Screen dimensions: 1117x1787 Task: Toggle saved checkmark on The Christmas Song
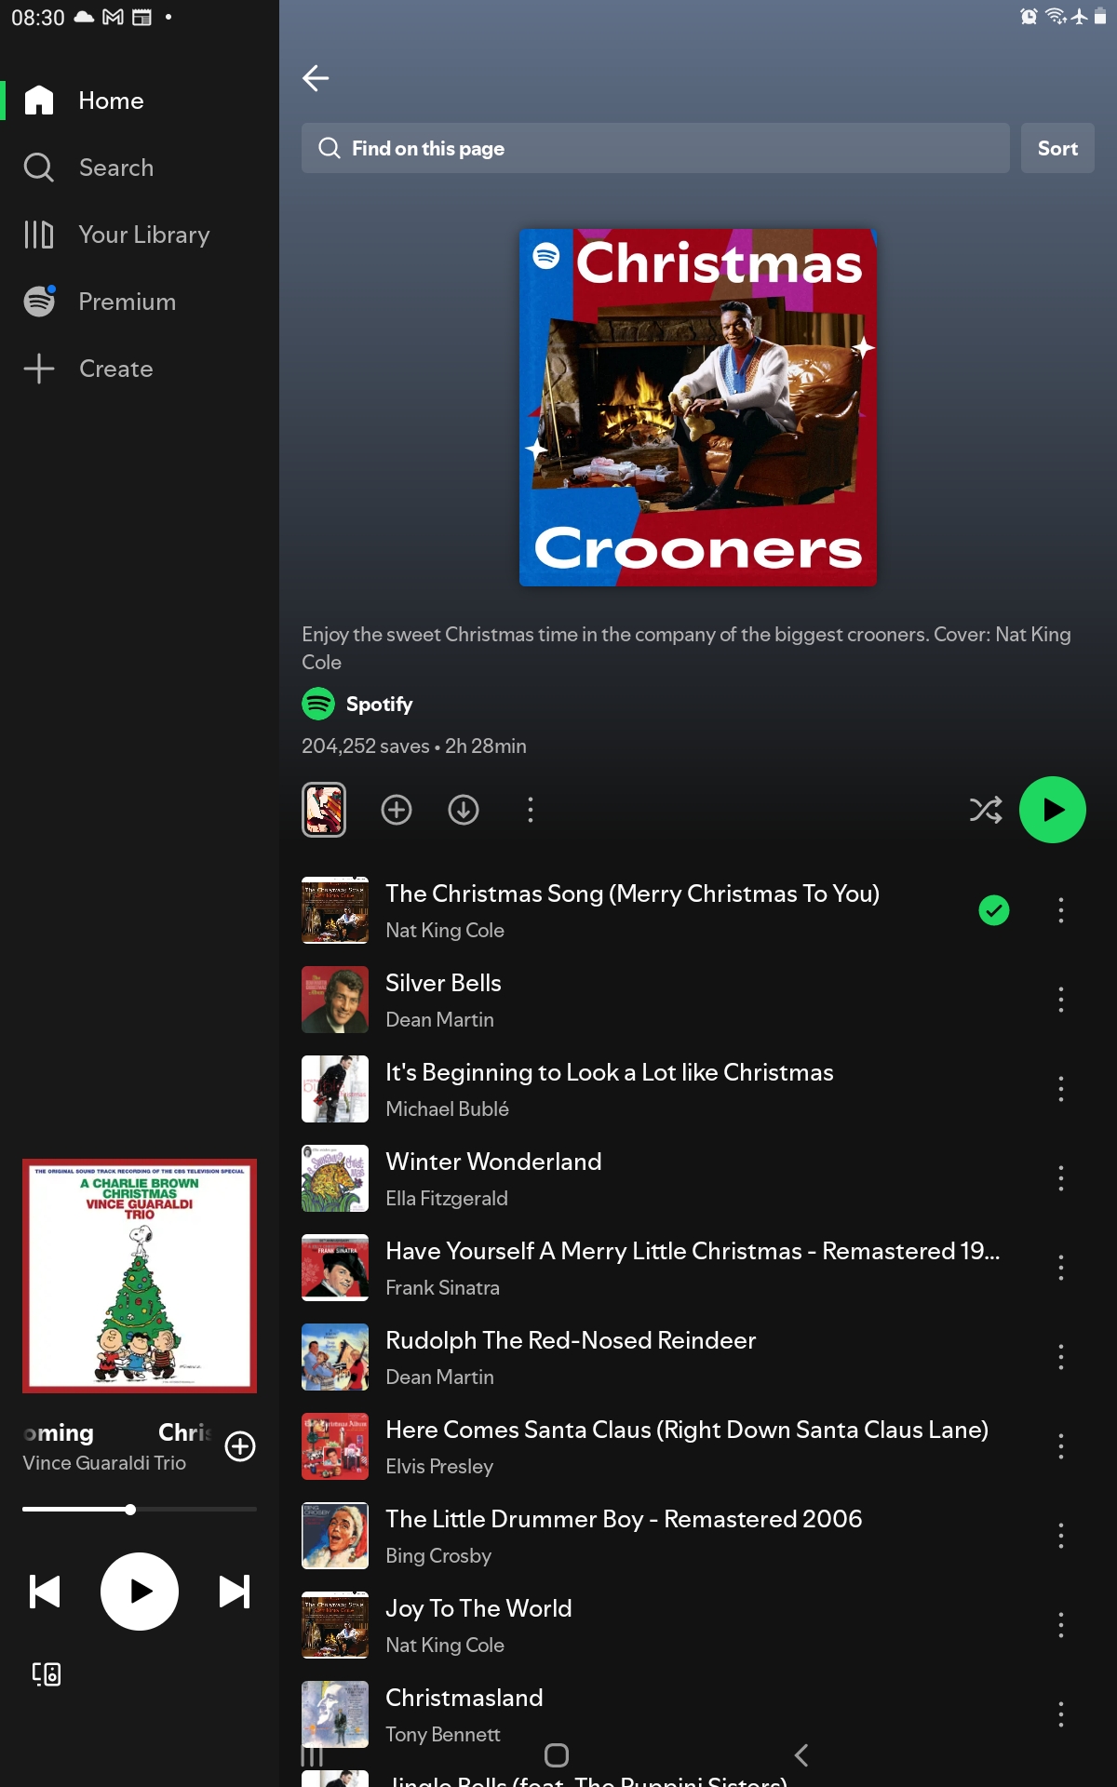click(x=994, y=910)
